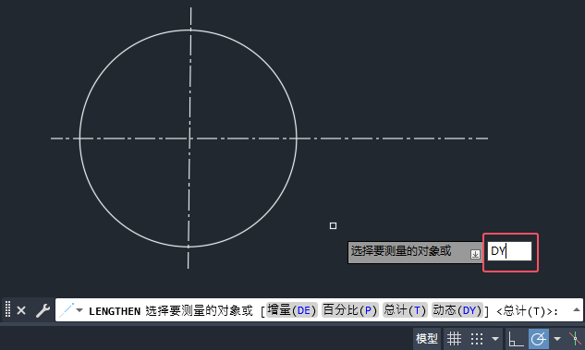Toggle isometric drafting status icon

coord(576,339)
